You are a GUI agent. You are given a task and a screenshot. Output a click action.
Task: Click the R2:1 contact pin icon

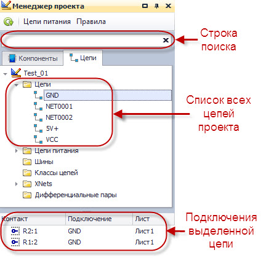(x=15, y=231)
